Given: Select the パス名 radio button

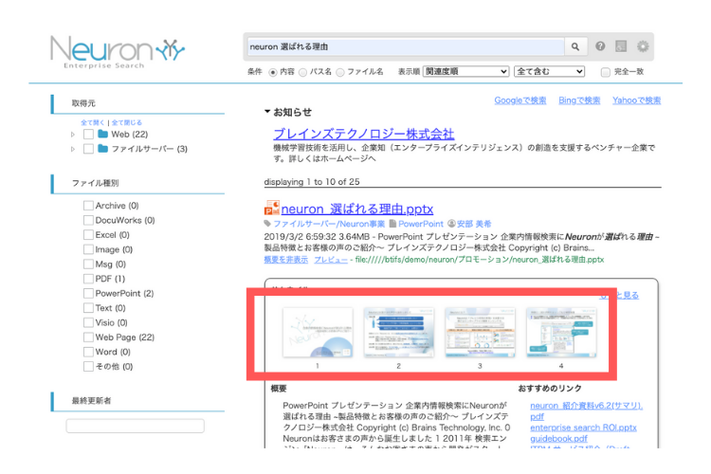Looking at the screenshot, I should click(302, 72).
